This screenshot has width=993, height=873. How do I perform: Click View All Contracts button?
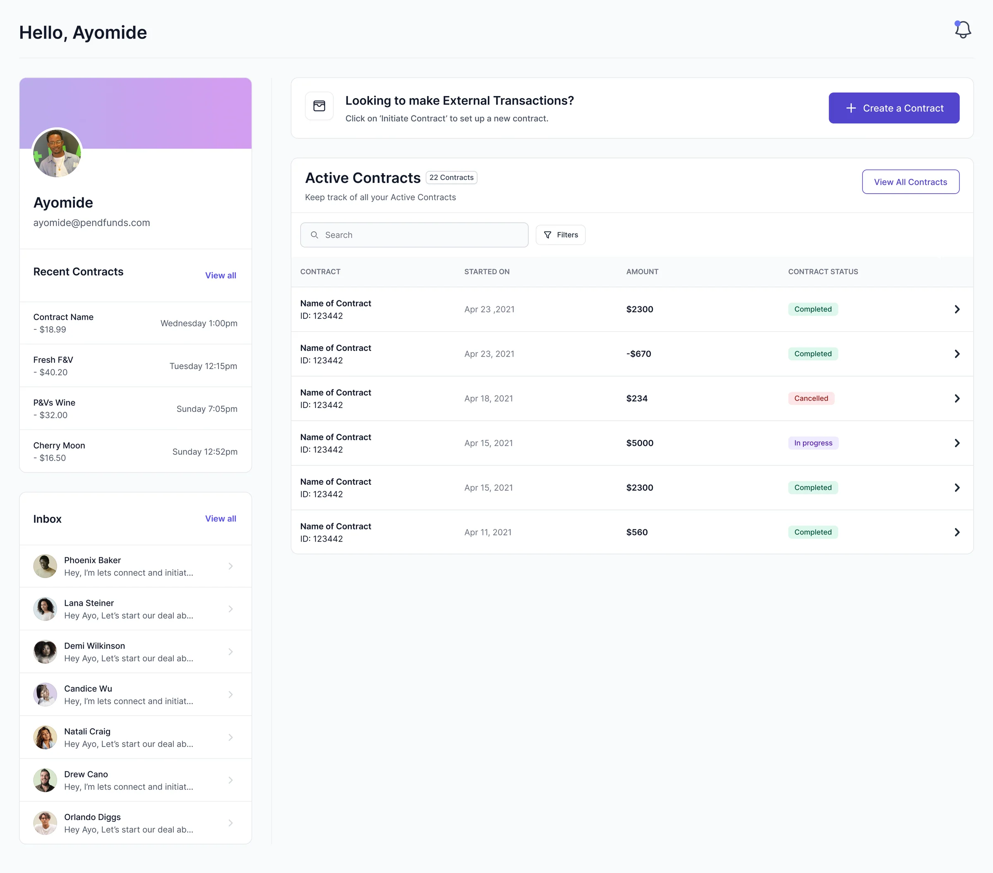[910, 182]
